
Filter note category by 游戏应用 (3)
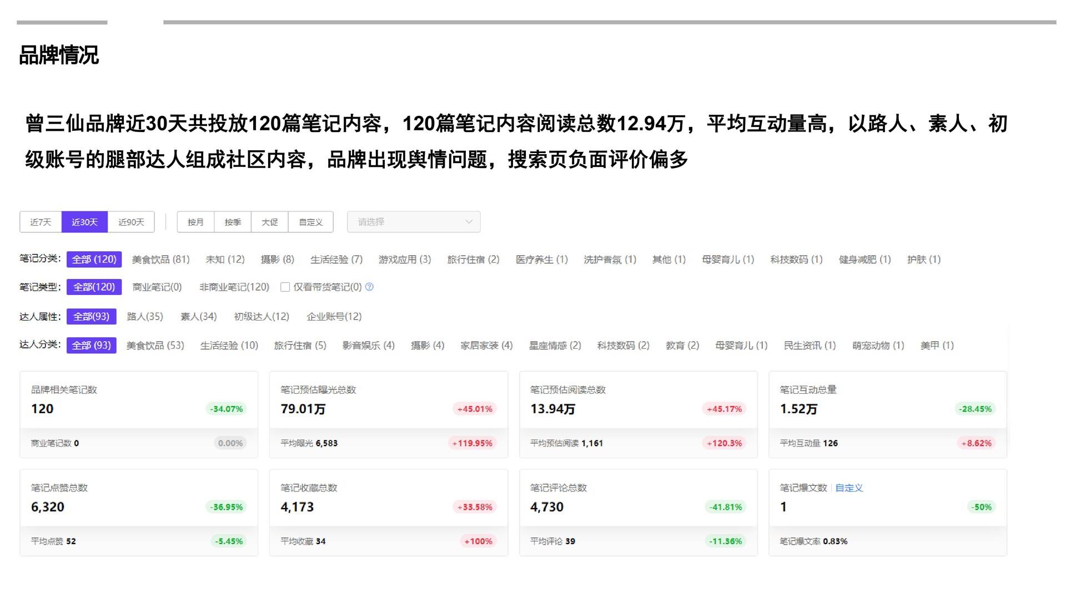tap(405, 260)
